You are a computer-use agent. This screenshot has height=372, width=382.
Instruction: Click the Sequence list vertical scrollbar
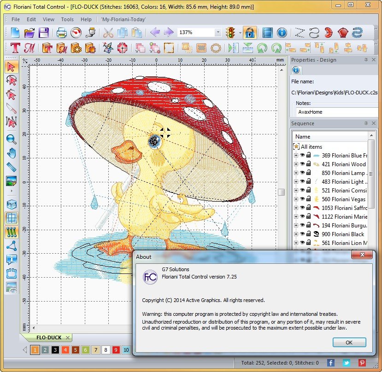tap(371, 174)
